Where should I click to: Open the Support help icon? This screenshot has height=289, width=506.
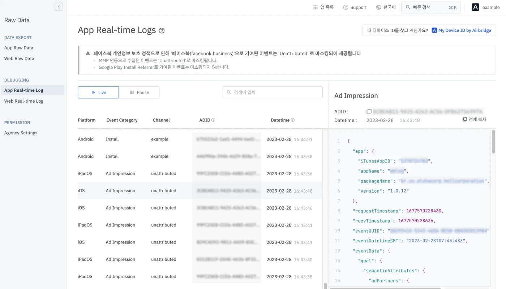point(346,7)
